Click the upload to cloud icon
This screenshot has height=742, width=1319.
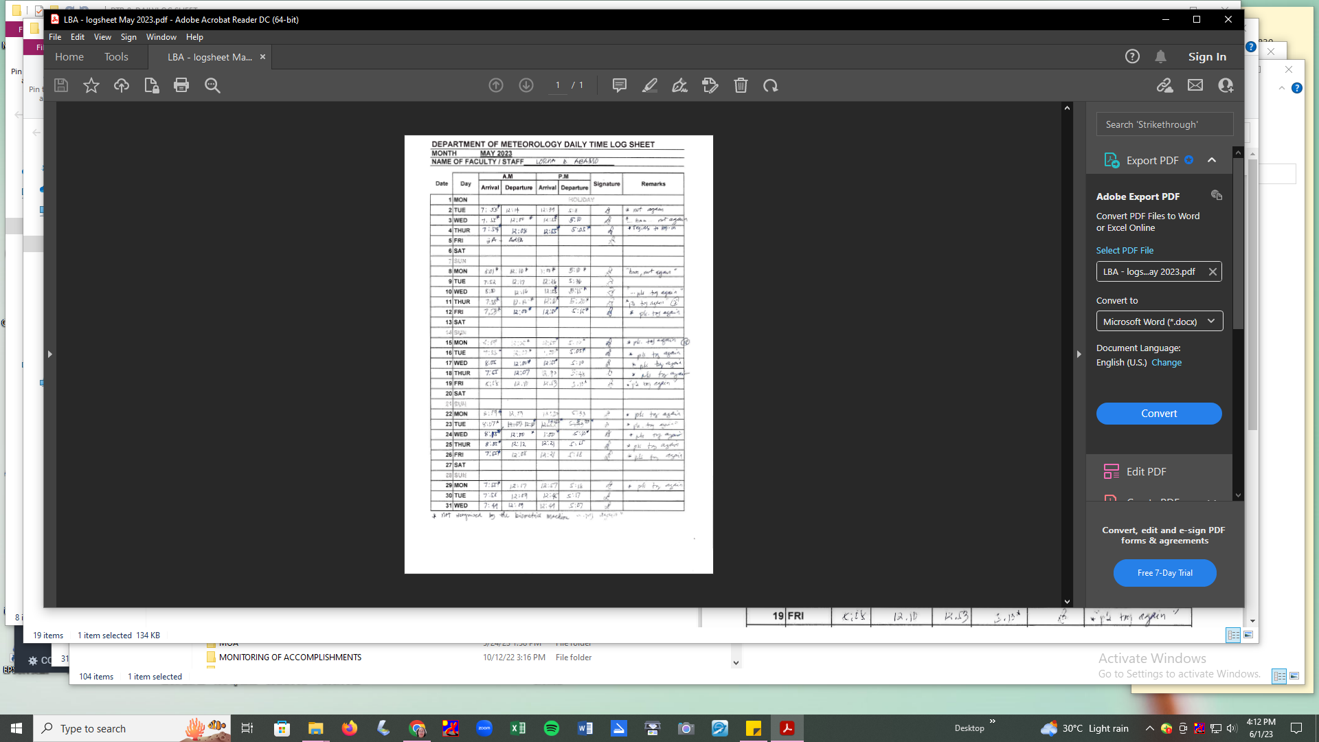tap(122, 85)
